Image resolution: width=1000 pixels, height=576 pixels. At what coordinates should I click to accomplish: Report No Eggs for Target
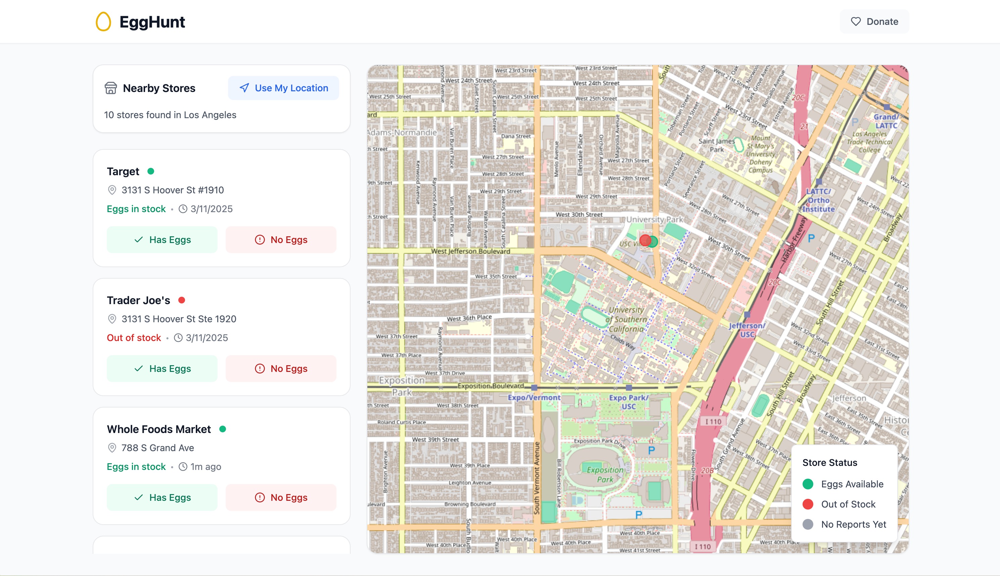click(x=281, y=240)
